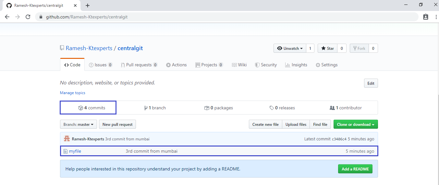Open the Pull requests tab
Screen dimensions: 439x185
point(139,65)
